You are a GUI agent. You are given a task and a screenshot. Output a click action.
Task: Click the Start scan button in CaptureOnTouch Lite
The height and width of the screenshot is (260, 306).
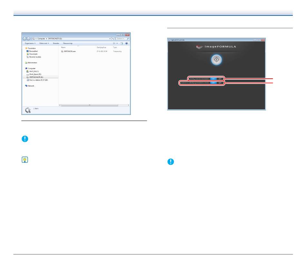[x=216, y=60]
